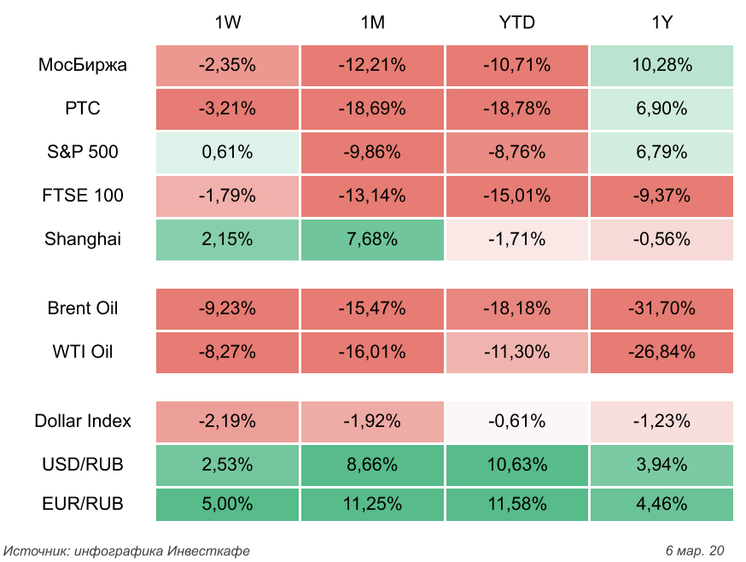Click the Brent Oil 1Y cell -31,70%
This screenshot has width=746, height=562.
[x=661, y=308]
